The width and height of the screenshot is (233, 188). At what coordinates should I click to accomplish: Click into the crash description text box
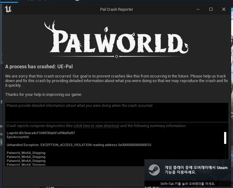tap(116, 112)
